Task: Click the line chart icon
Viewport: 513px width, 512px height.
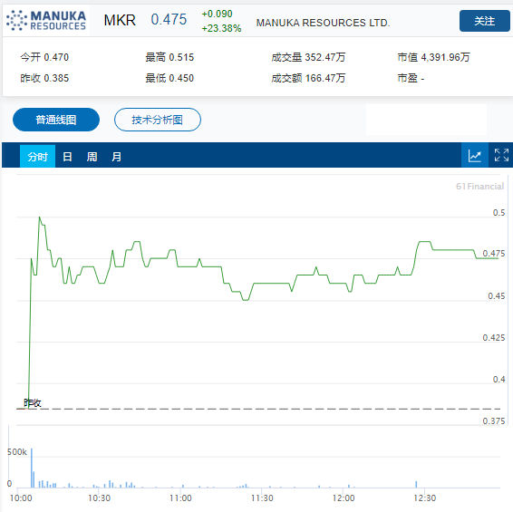Action: pyautogui.click(x=474, y=155)
